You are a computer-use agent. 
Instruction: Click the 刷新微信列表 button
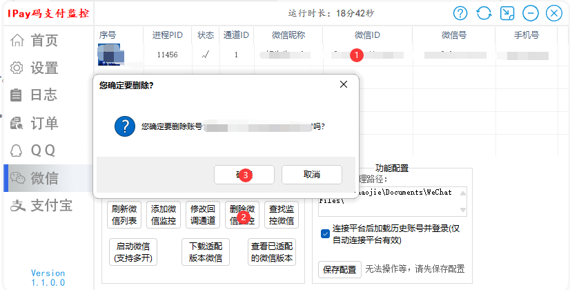[x=124, y=215]
